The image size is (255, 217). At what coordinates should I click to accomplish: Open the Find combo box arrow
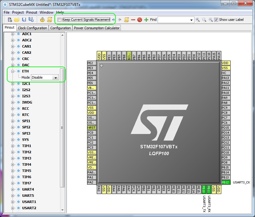(x=191, y=20)
